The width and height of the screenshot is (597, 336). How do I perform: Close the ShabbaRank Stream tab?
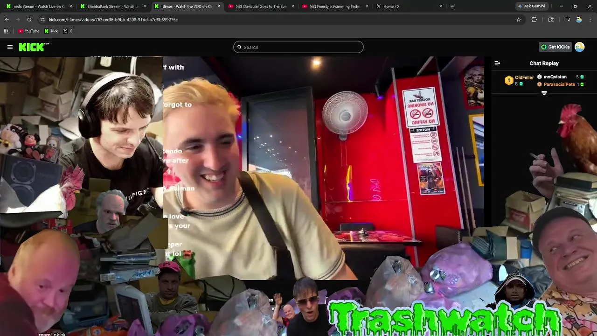[x=145, y=7]
